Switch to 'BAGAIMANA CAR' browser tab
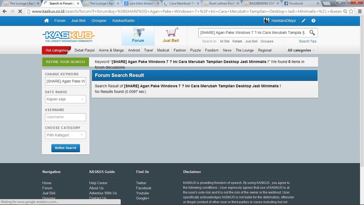Screen dimensions: 364x205 (261, 3)
